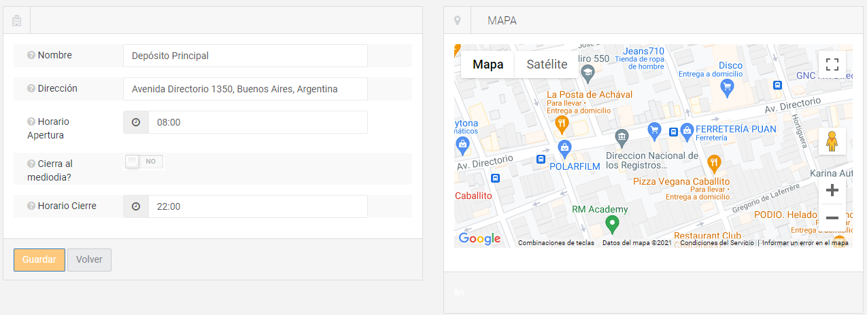Viewport: 867px width, 315px height.
Task: Click the Dirección address field
Action: coord(245,89)
